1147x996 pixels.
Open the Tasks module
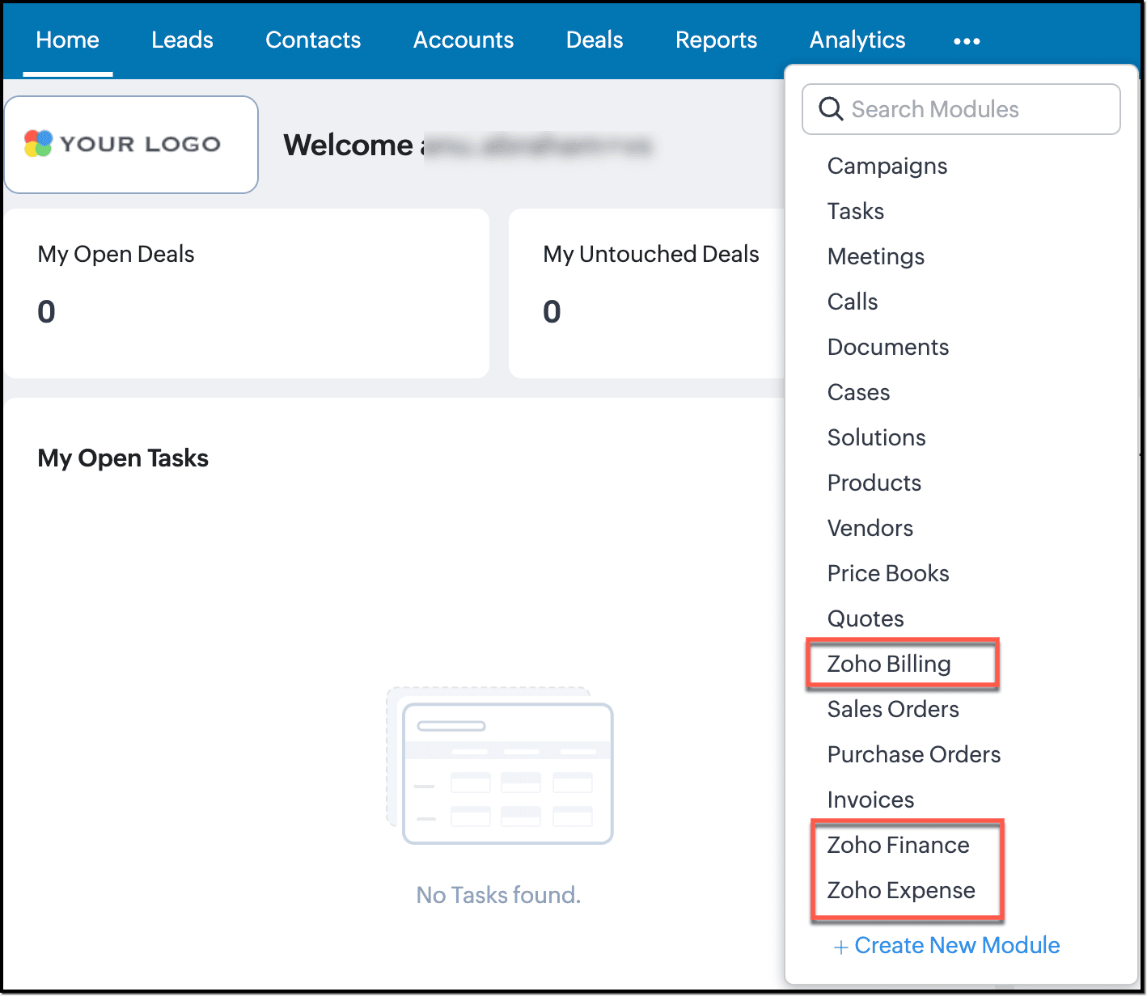pyautogui.click(x=856, y=212)
